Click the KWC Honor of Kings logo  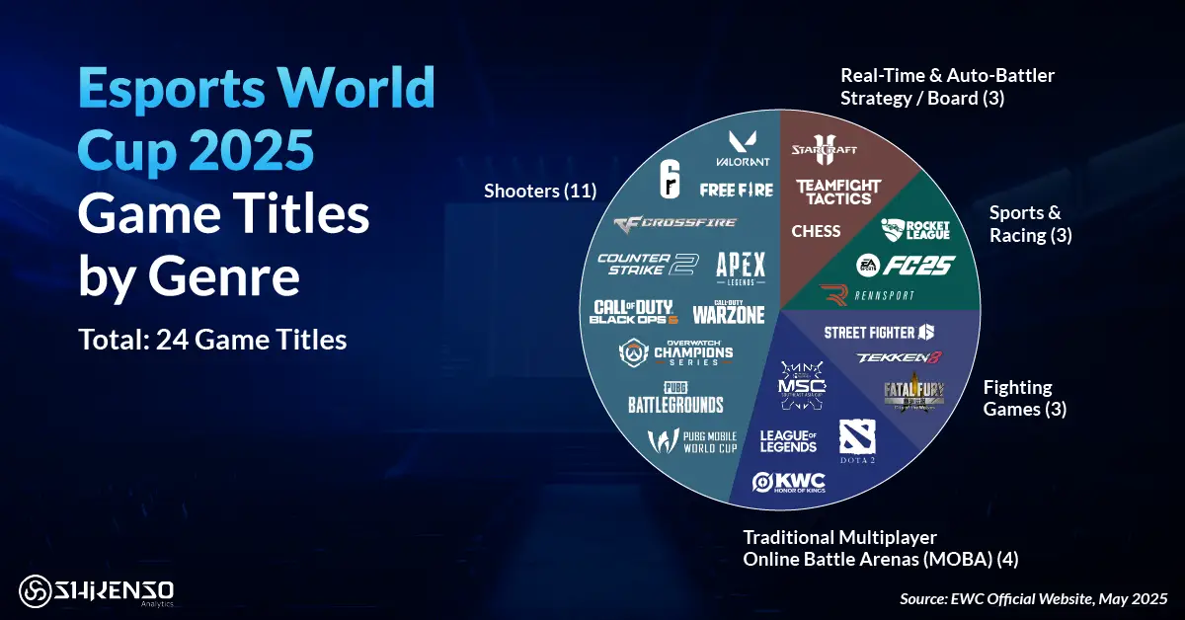tap(789, 482)
